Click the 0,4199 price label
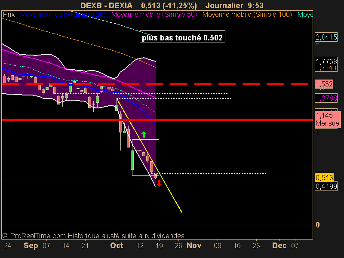 [326, 187]
